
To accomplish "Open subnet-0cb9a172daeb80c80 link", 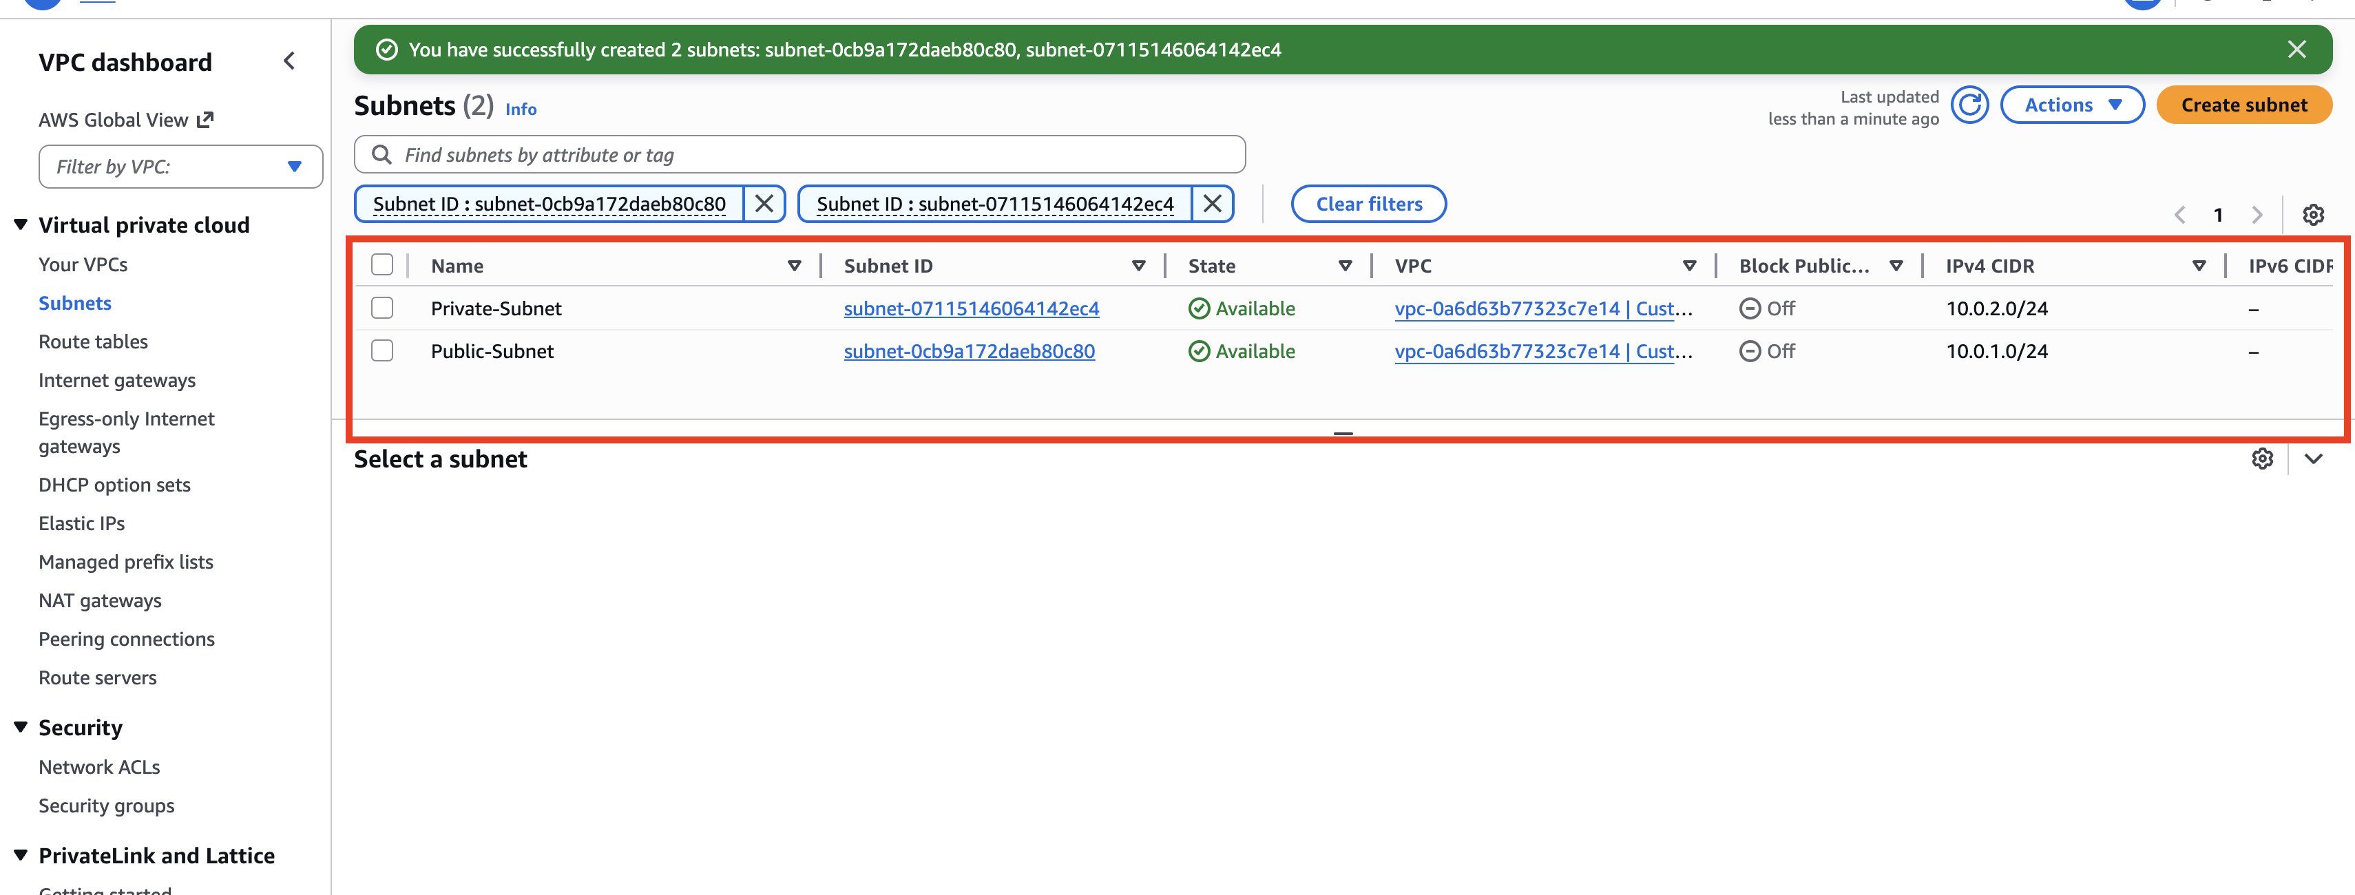I will pos(969,352).
